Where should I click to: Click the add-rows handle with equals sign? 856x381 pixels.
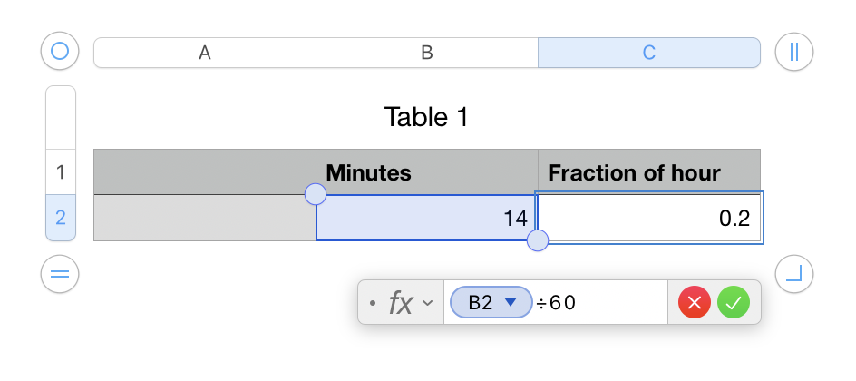[x=60, y=273]
